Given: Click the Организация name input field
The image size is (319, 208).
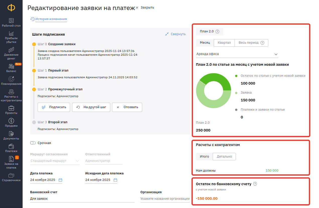Looking at the screenshot, I should tap(165, 199).
